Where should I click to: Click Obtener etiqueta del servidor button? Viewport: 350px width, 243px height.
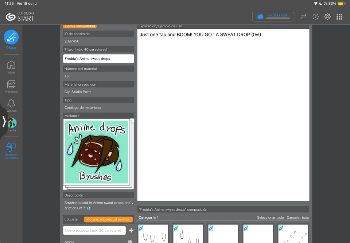[108, 219]
